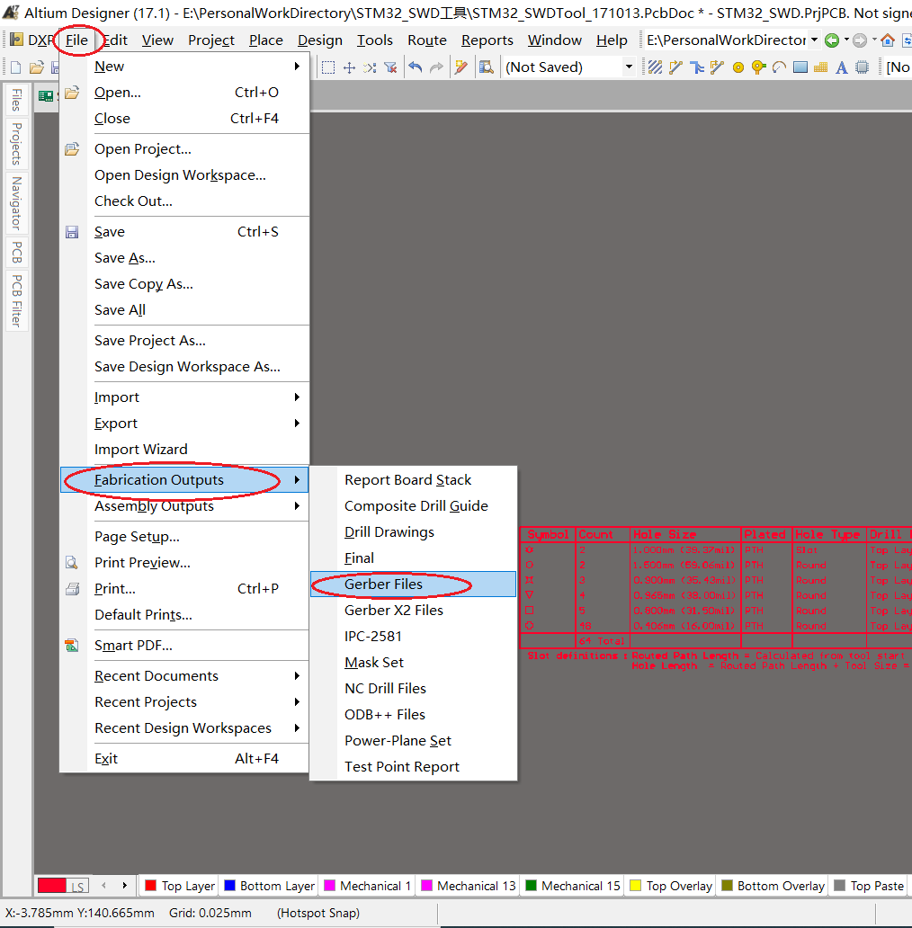Screen dimensions: 912x928
Task: Click the home page icon
Action: [x=887, y=40]
